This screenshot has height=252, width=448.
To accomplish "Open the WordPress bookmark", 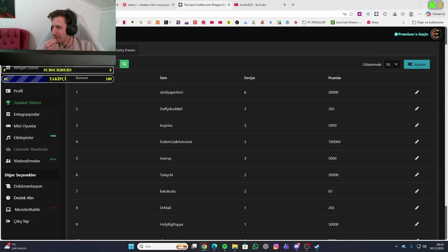I will [287, 22].
